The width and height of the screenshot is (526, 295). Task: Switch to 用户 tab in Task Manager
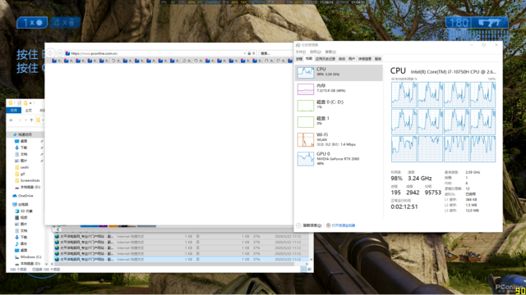(x=352, y=59)
